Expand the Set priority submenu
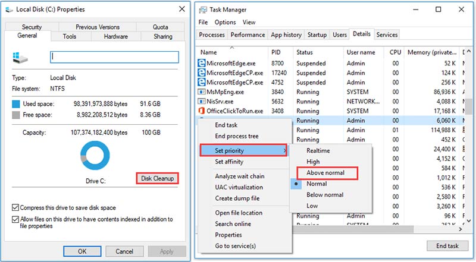Image resolution: width=476 pixels, height=262 pixels. 244,151
